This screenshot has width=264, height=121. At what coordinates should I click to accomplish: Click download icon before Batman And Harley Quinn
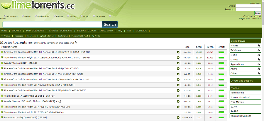coord(2,117)
